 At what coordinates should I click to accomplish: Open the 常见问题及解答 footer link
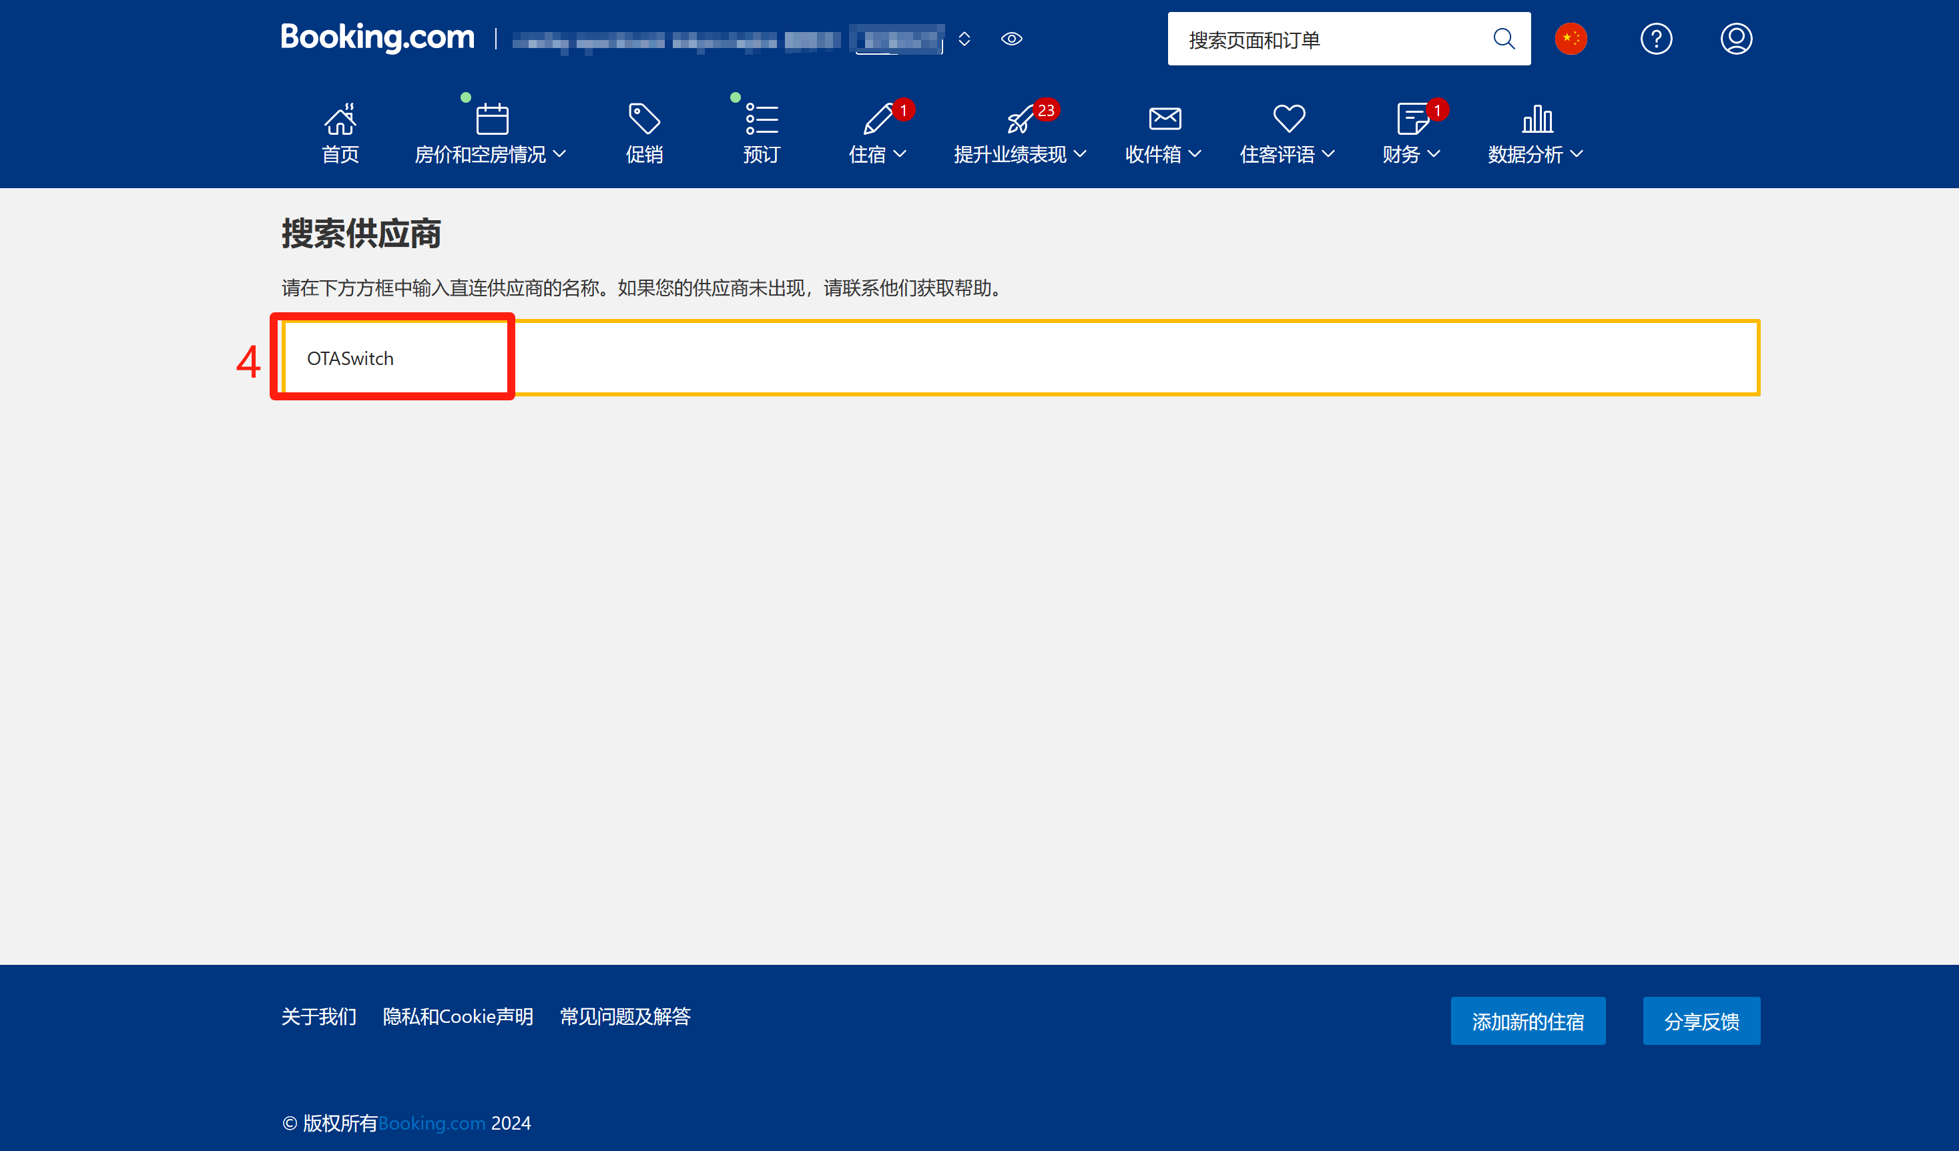(x=625, y=1016)
